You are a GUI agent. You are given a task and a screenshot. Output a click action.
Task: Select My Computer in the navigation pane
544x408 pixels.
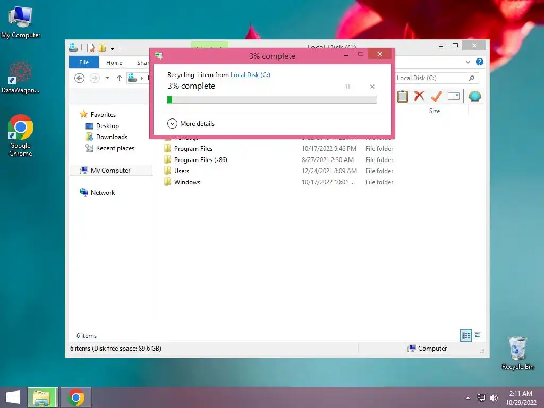coord(111,171)
